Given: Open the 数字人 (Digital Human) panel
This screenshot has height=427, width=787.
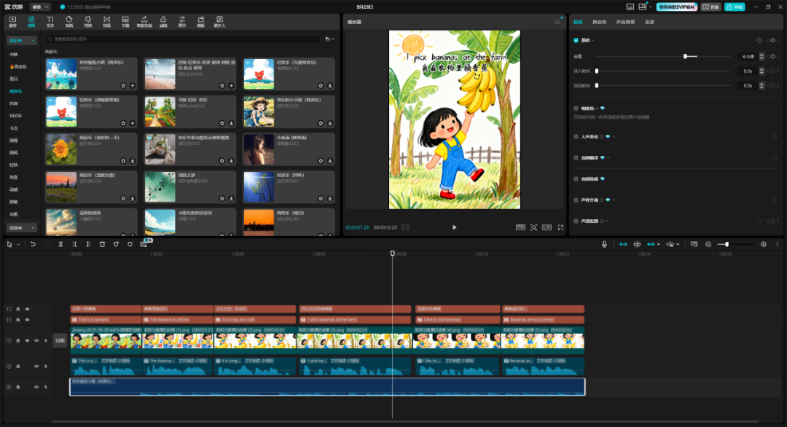Looking at the screenshot, I should pos(219,21).
